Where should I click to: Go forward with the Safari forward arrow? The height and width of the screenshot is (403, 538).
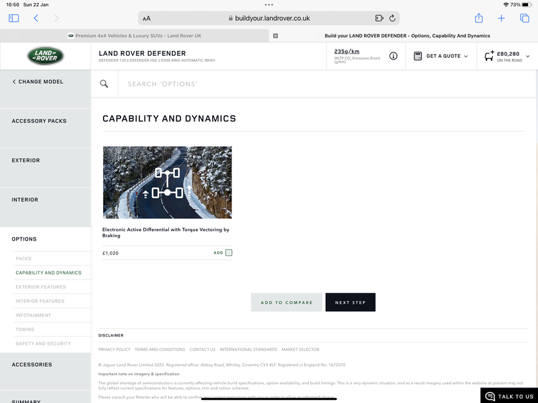tap(56, 18)
